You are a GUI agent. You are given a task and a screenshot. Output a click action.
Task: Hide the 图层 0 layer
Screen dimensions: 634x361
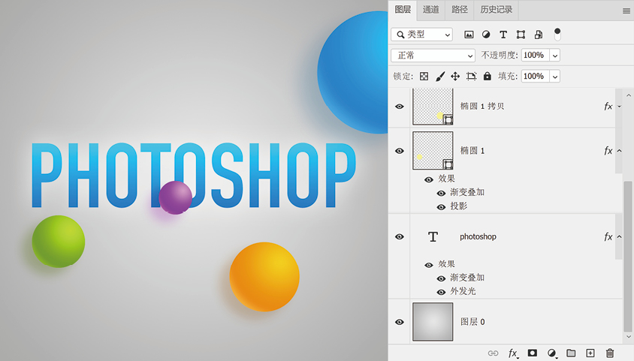pos(400,322)
